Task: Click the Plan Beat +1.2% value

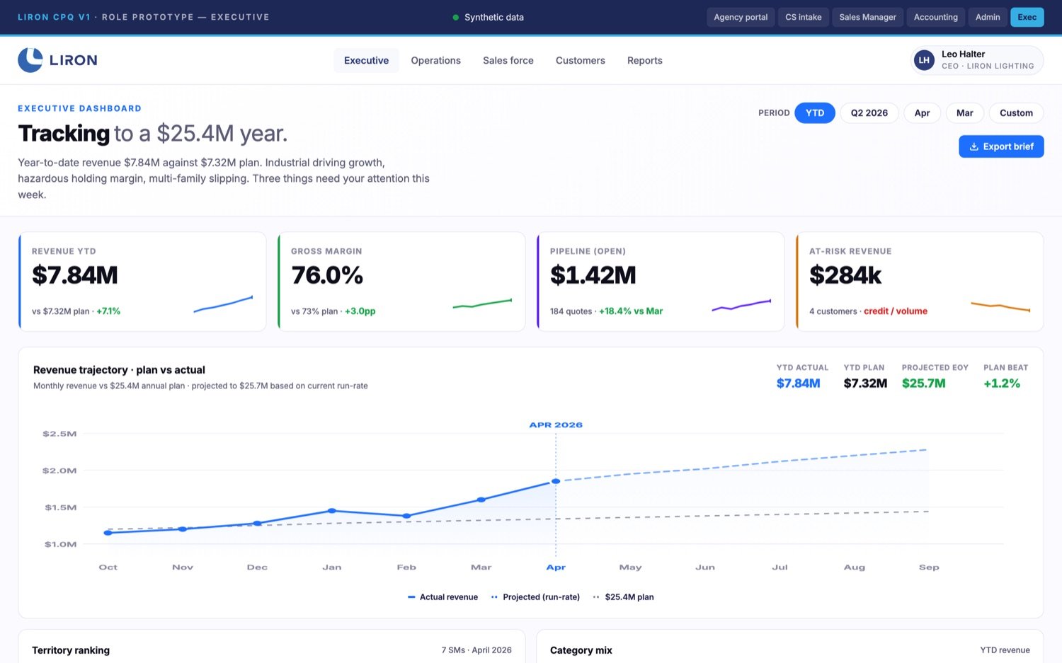Action: 1002,384
